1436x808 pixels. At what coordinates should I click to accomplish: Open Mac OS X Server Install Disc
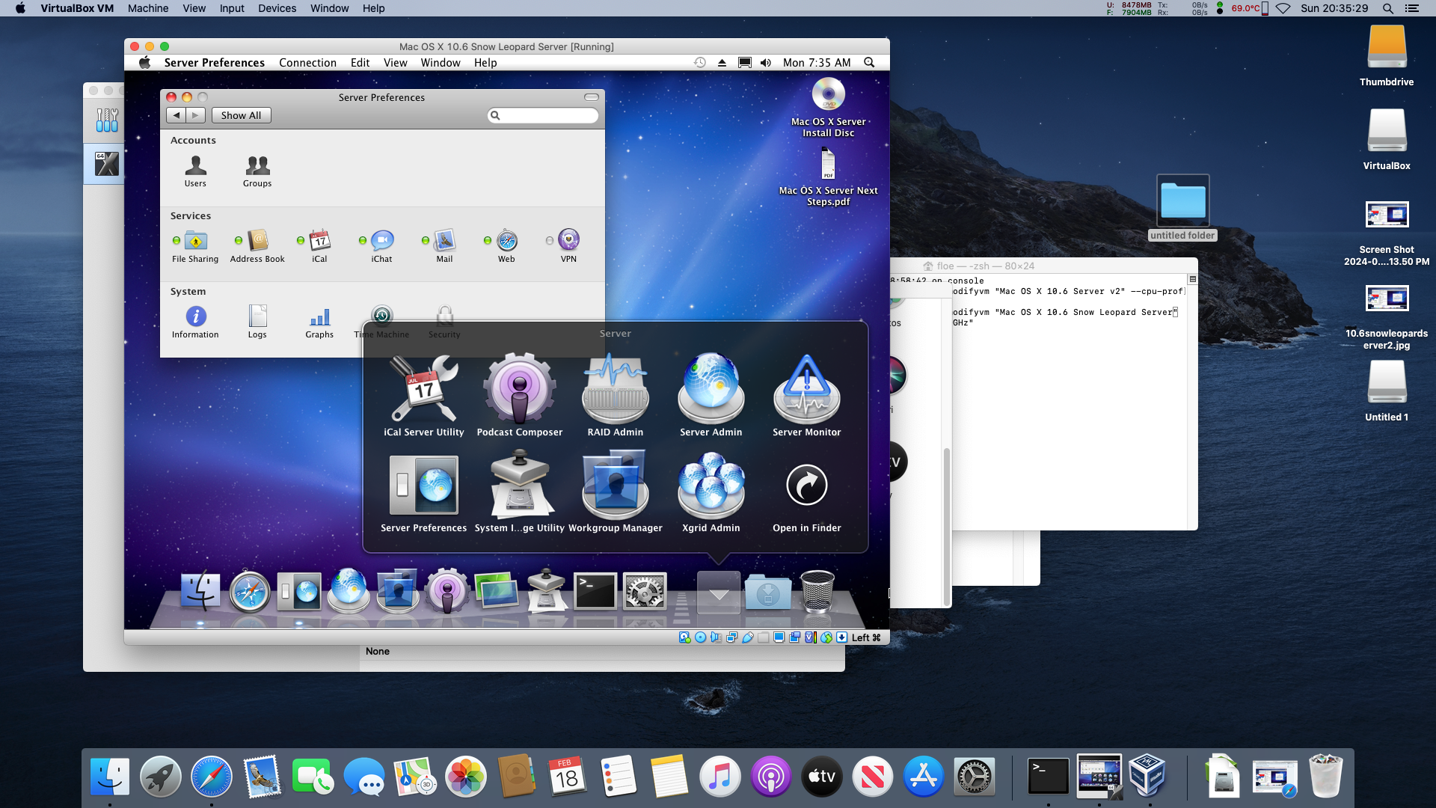828,108
